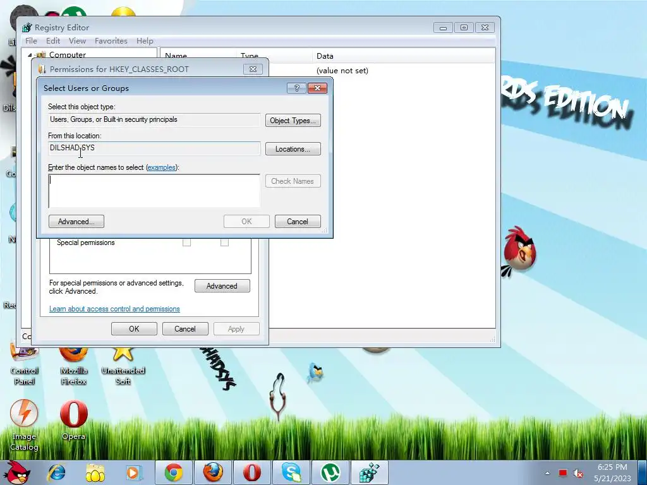Switch to Registry Editor taskbar icon
The width and height of the screenshot is (647, 485).
click(x=369, y=472)
